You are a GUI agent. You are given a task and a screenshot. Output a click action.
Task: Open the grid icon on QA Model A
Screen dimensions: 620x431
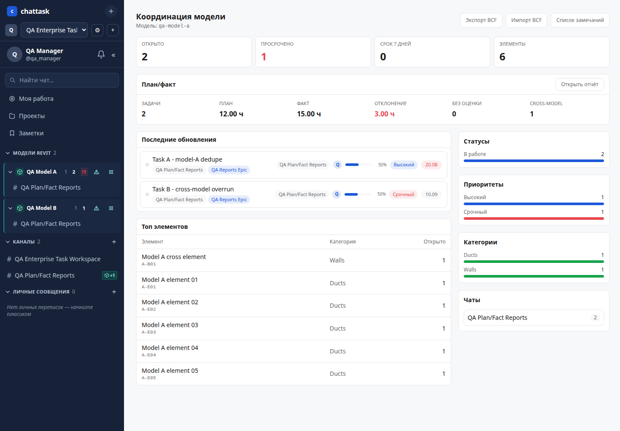point(111,172)
